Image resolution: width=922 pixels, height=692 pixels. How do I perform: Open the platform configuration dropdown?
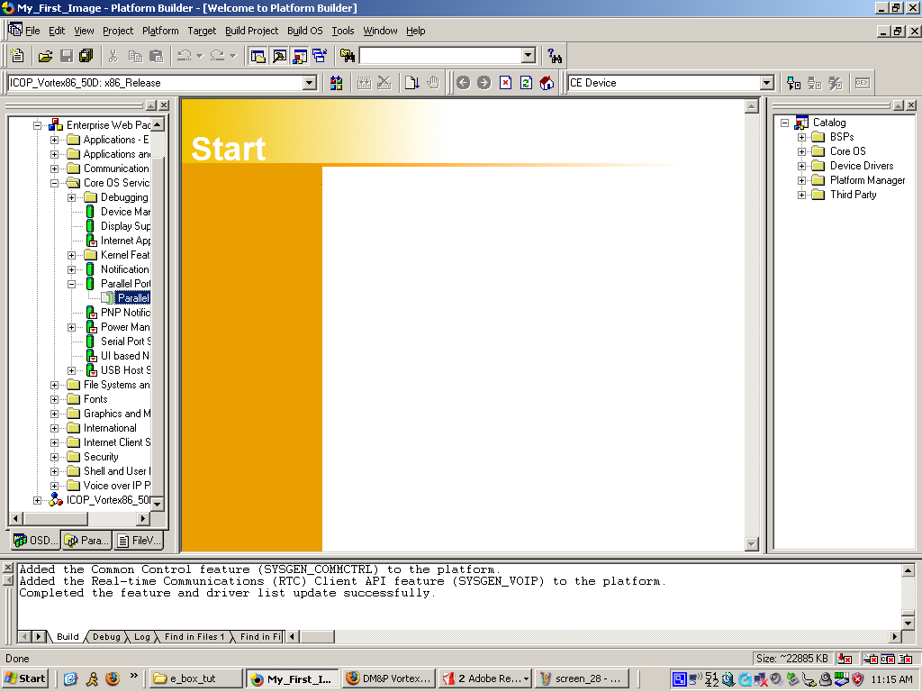309,83
